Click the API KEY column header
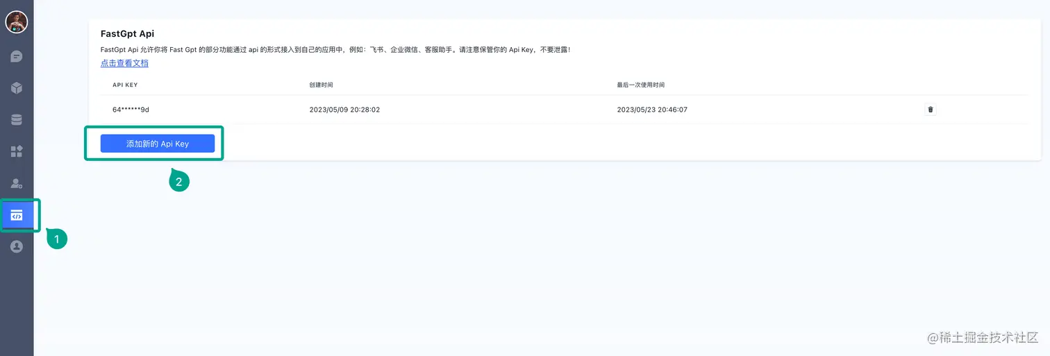 coord(125,85)
